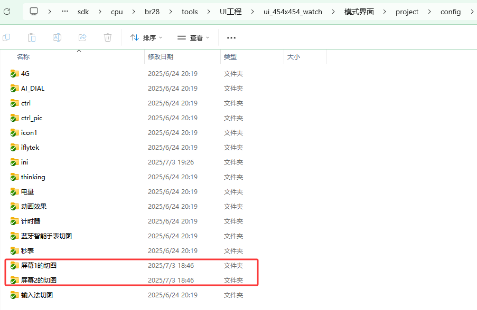This screenshot has width=477, height=310.
Task: Click the paste clipboard icon
Action: (x=32, y=37)
